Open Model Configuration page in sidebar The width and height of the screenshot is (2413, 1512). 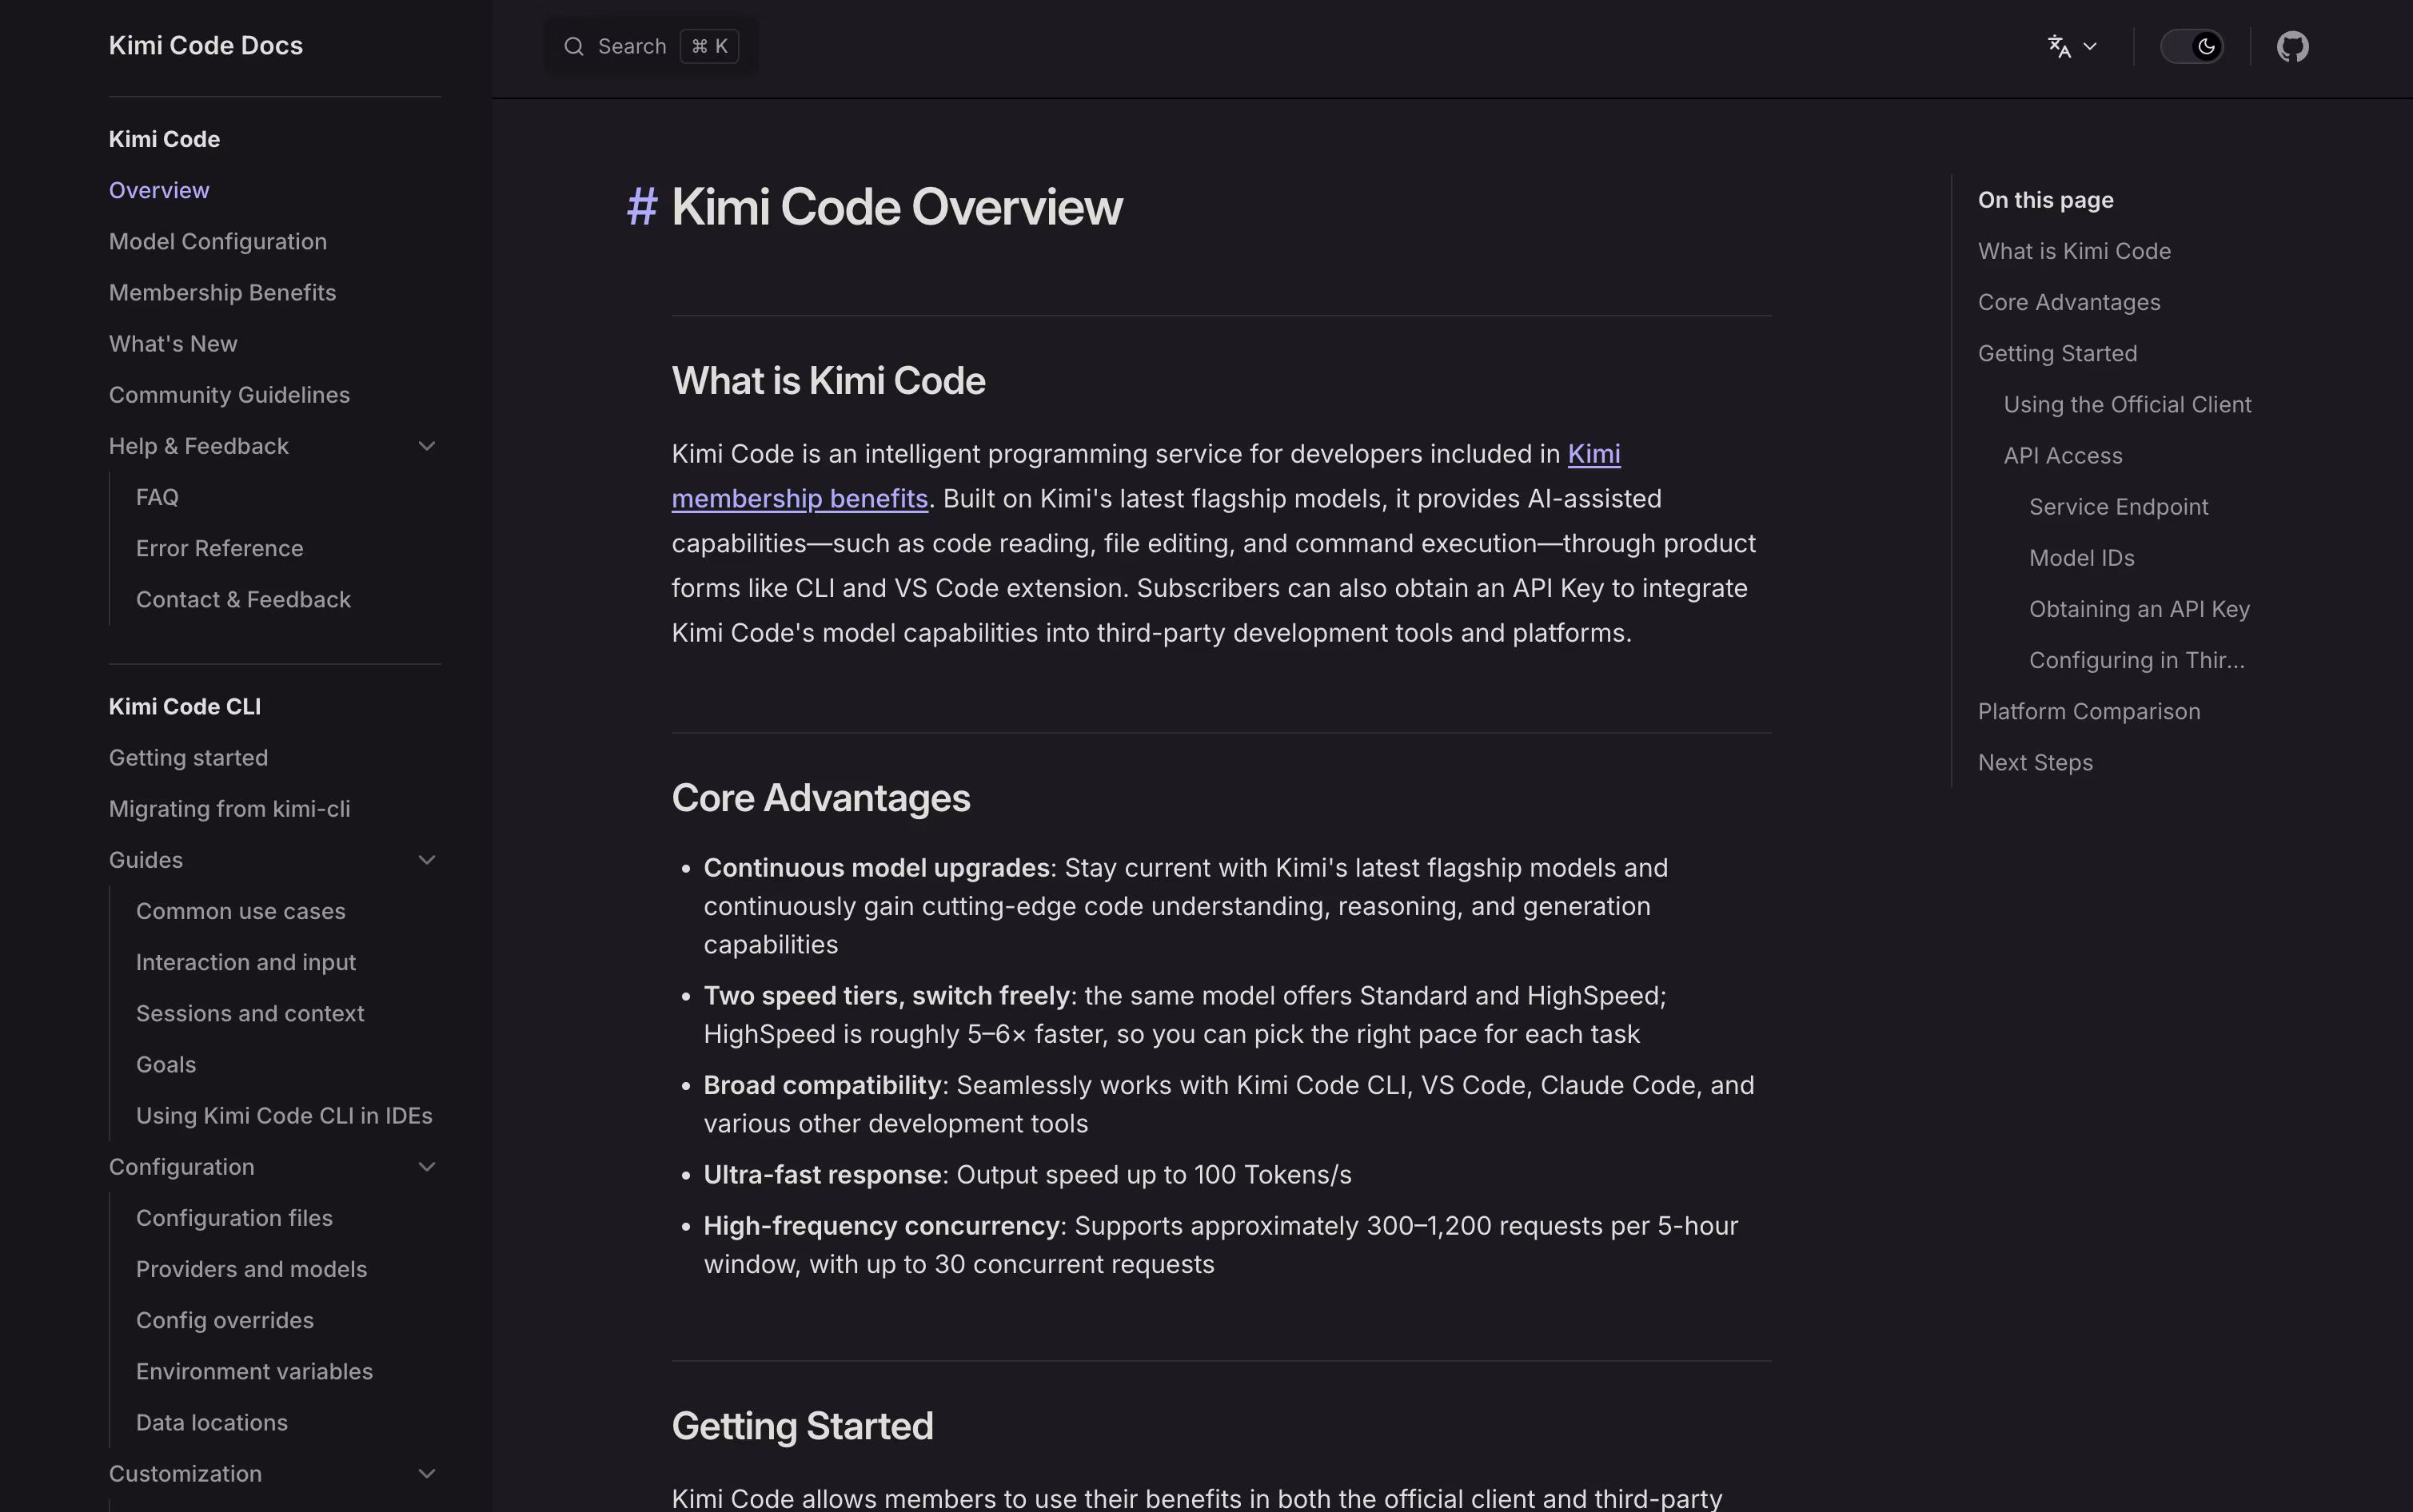coord(218,242)
